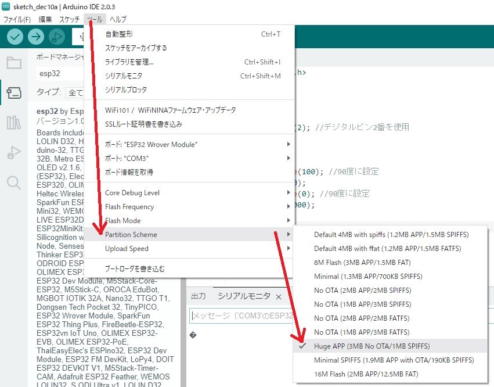Select WiFi101 / WiFiNINA firmware updater entry
The width and height of the screenshot is (494, 387).
(x=189, y=110)
